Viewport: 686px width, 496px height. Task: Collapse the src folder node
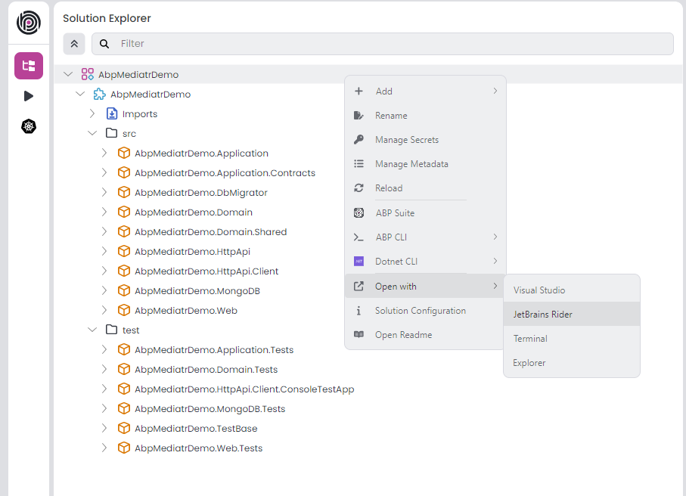[92, 133]
